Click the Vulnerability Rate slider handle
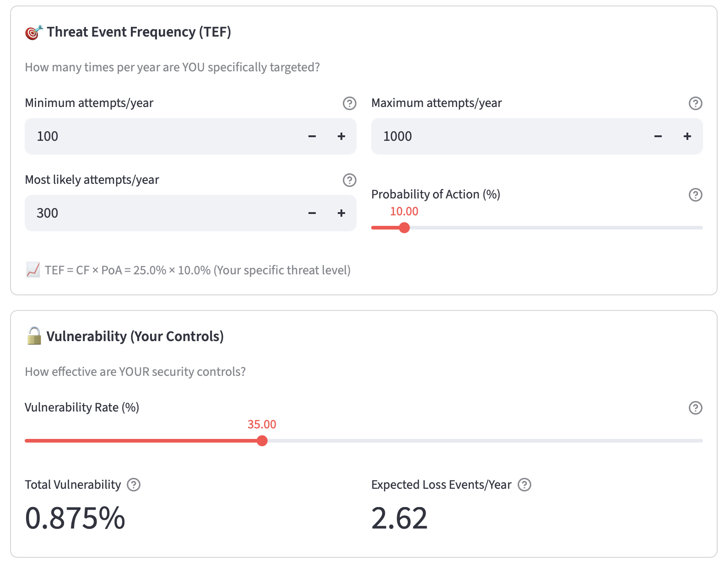This screenshot has width=724, height=577. [262, 441]
